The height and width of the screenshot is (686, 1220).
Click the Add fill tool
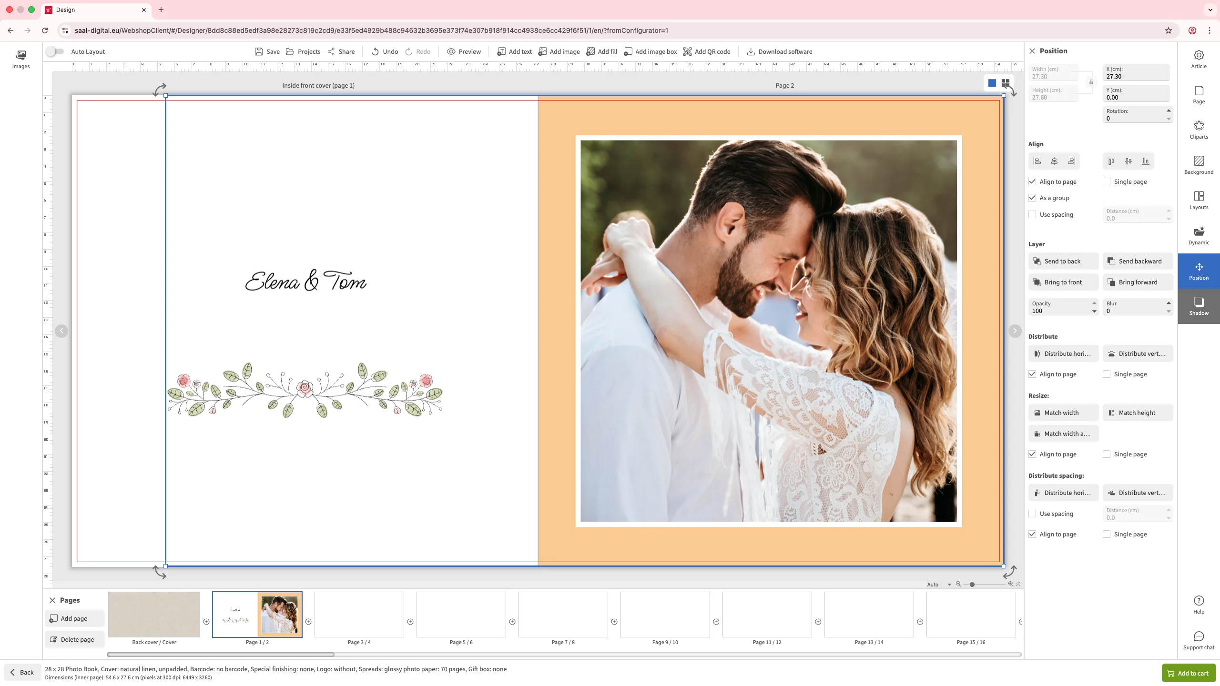(x=601, y=51)
